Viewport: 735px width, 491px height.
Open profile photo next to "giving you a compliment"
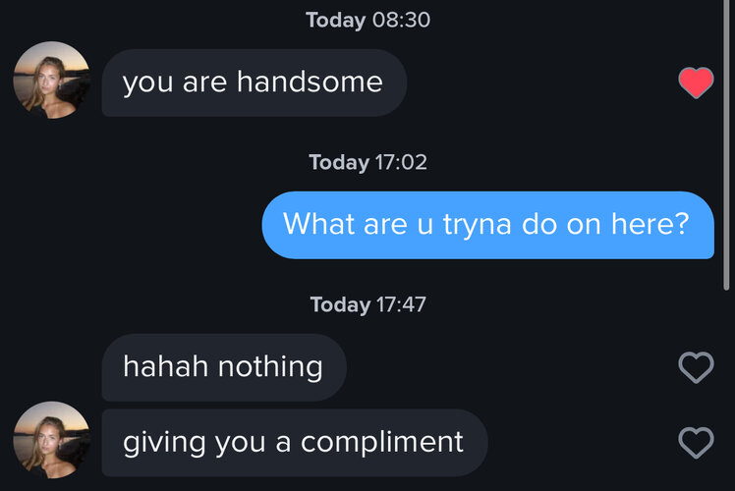click(x=52, y=440)
